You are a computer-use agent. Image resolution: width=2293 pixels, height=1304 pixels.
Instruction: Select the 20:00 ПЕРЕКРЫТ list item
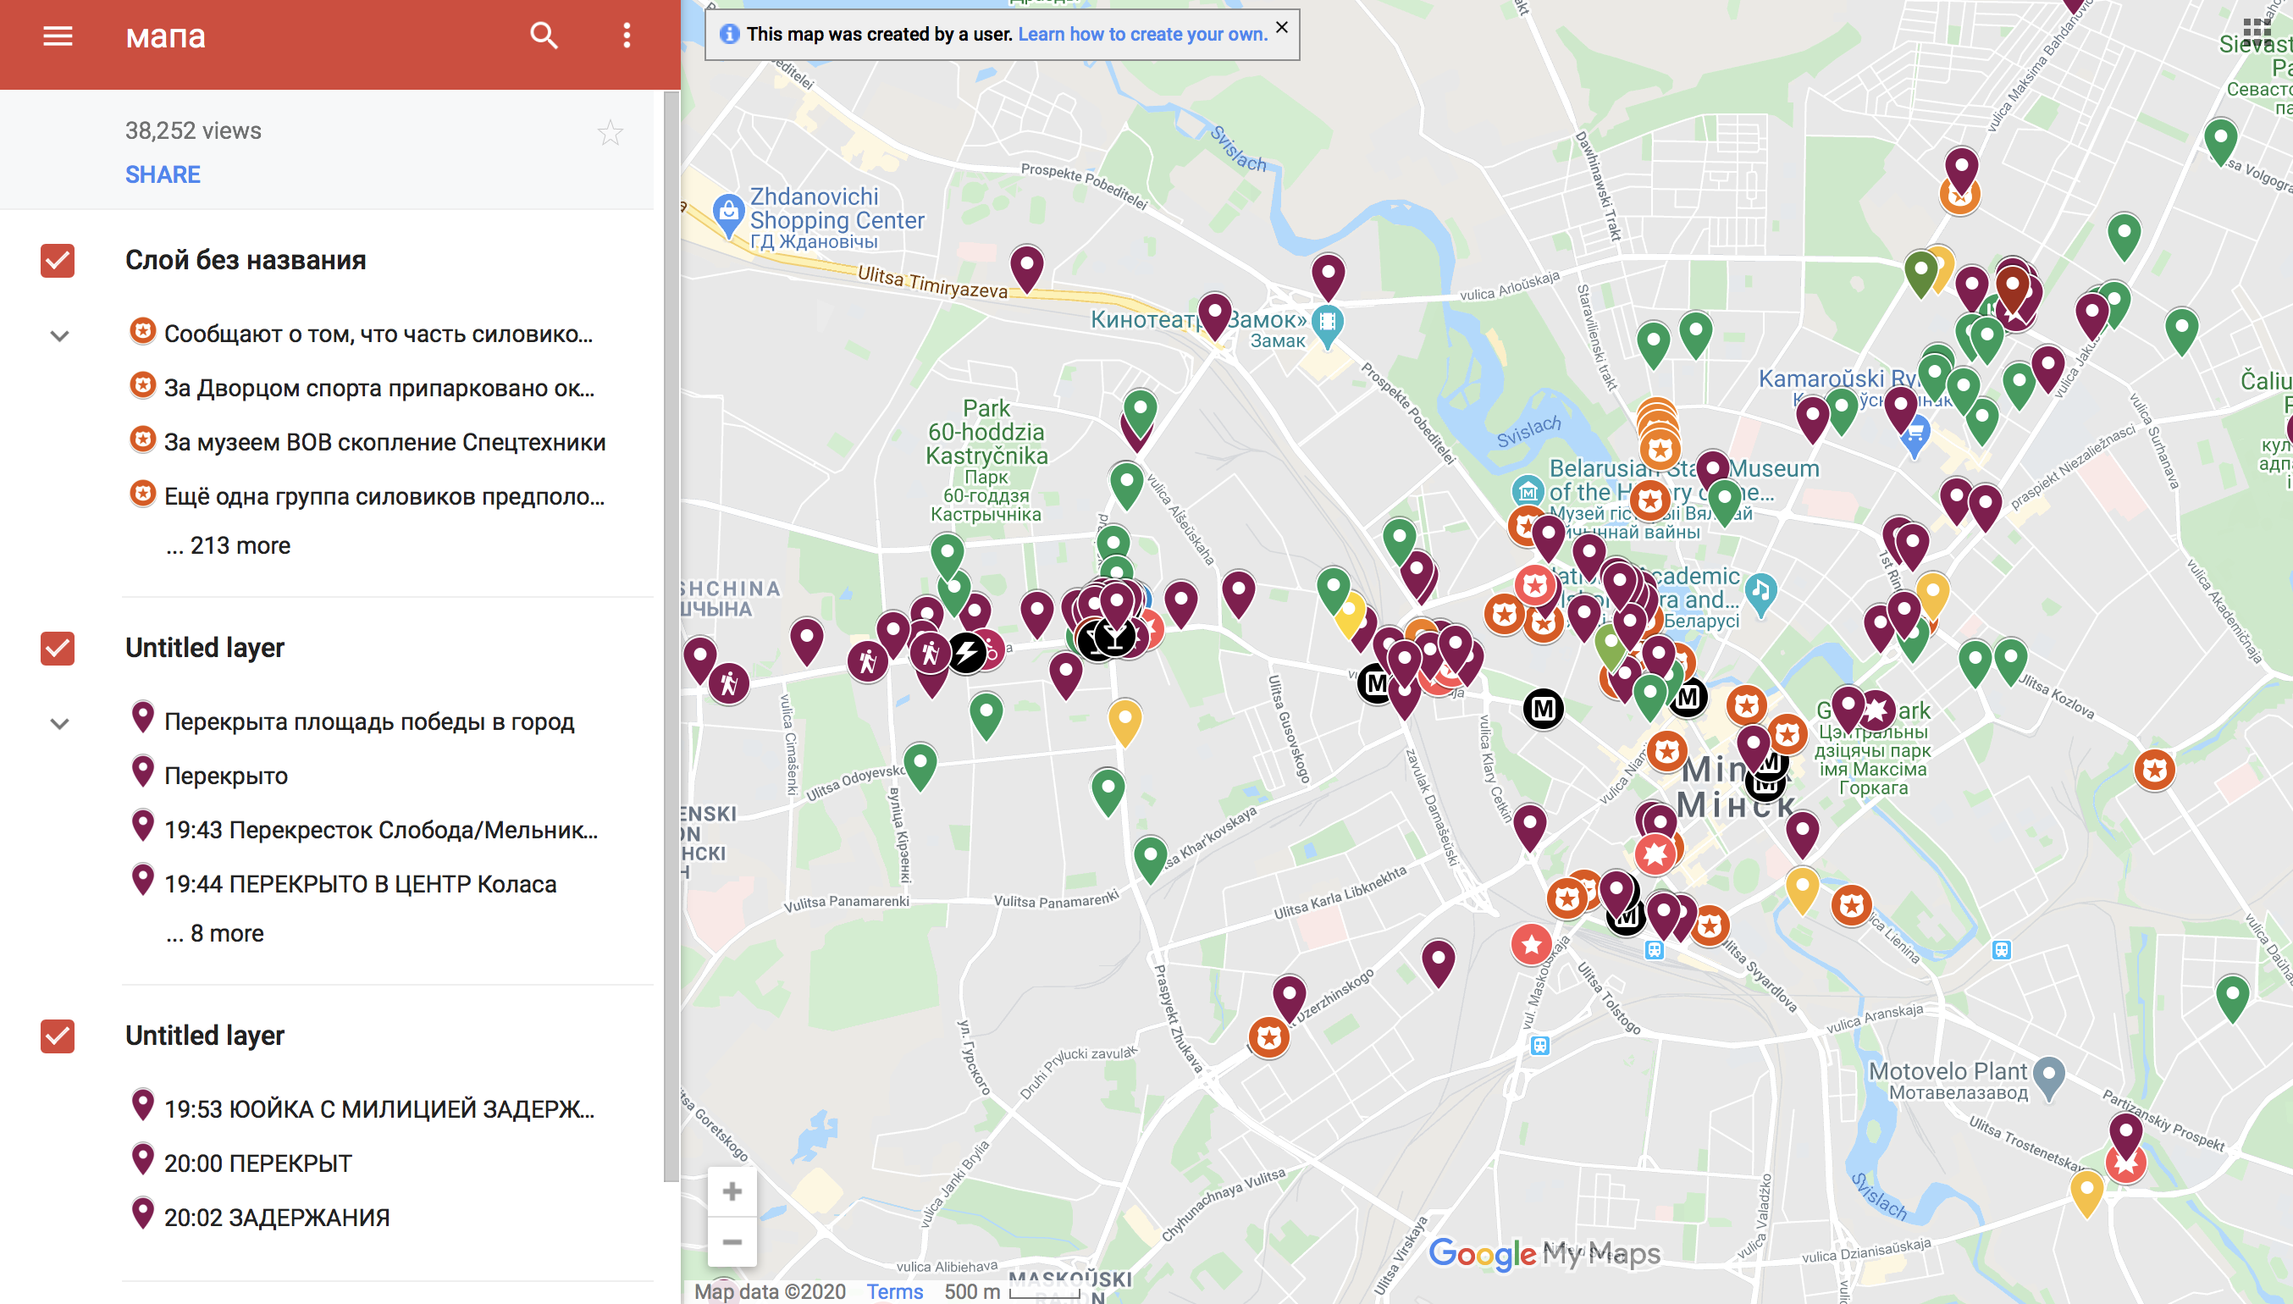click(258, 1163)
